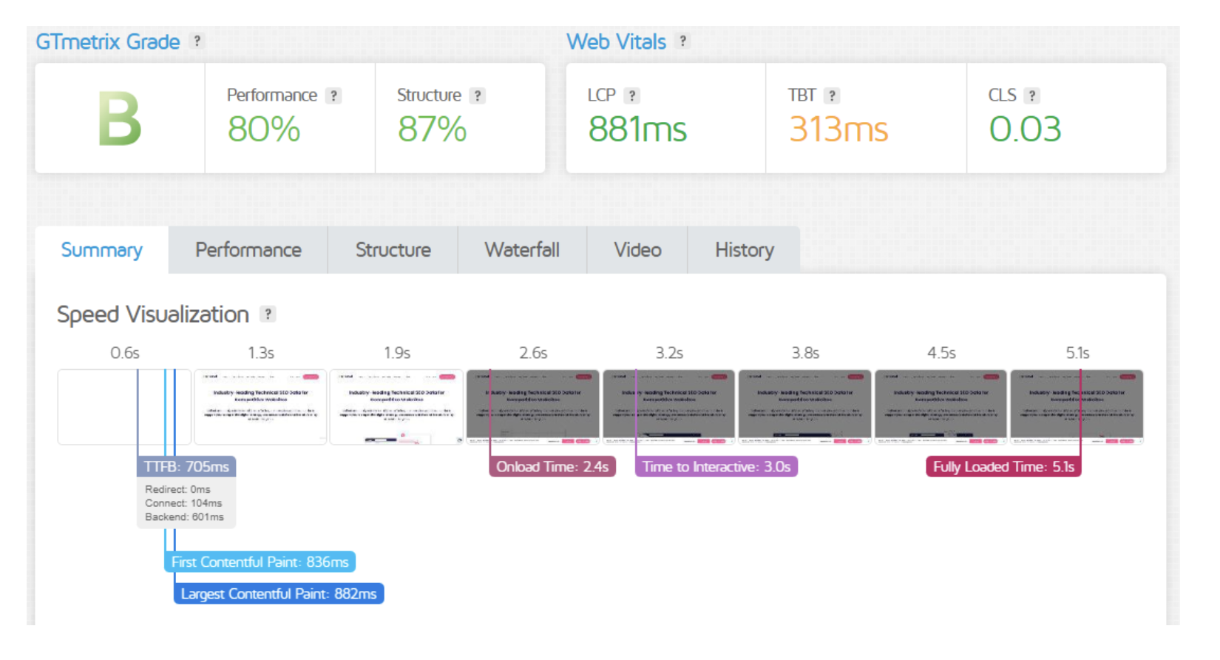Click the 2.6s timeline label
The image size is (1220, 660).
tap(533, 353)
